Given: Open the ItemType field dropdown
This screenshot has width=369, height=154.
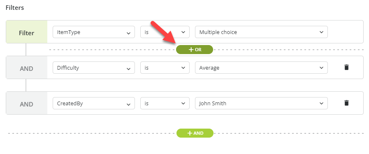Looking at the screenshot, I should (x=94, y=32).
